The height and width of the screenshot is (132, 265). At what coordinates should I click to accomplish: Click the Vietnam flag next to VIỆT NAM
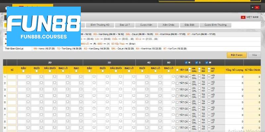[x=243, y=17]
